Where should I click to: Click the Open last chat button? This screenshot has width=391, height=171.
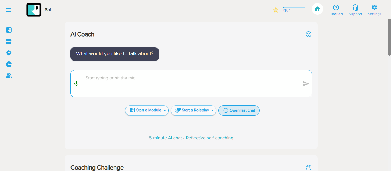[239, 110]
